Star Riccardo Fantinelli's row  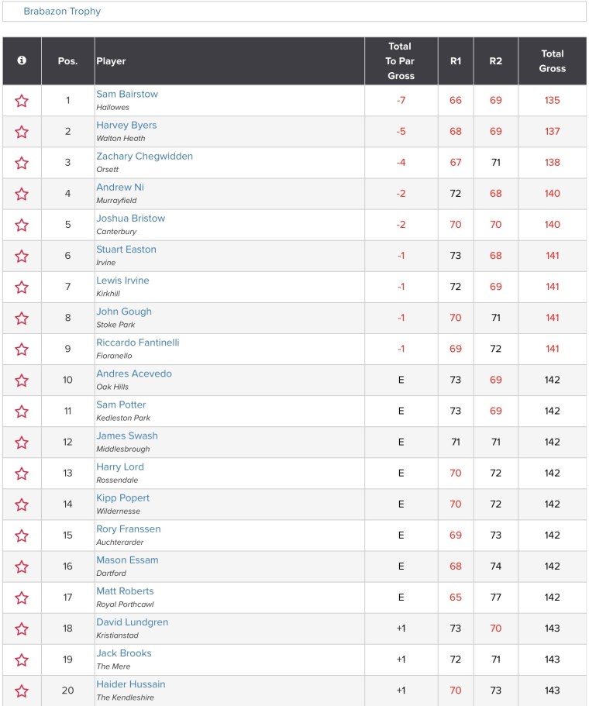tap(22, 349)
